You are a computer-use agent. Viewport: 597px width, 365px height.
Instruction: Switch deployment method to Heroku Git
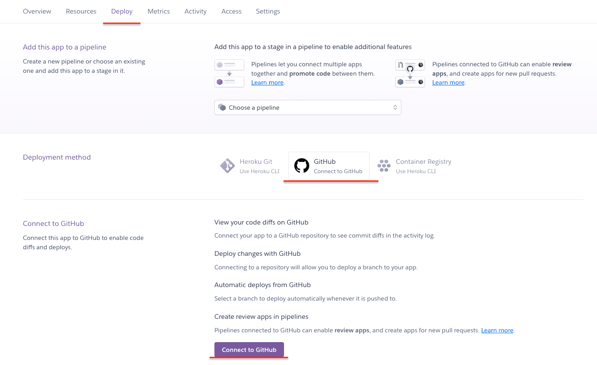pos(250,166)
